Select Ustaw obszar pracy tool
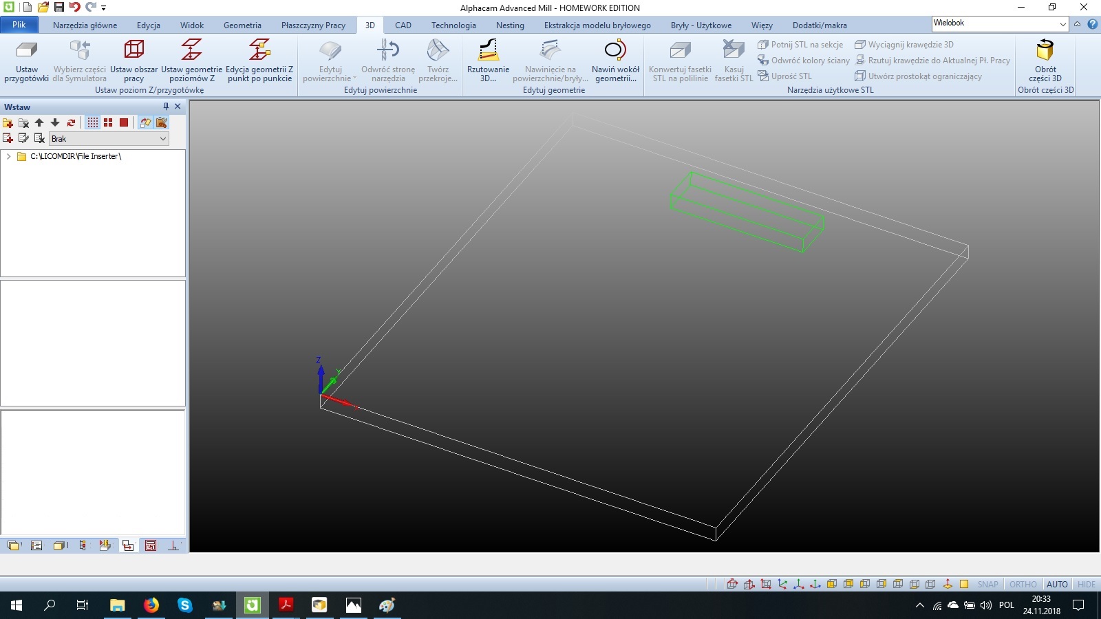Viewport: 1101px width, 619px height. [x=134, y=61]
